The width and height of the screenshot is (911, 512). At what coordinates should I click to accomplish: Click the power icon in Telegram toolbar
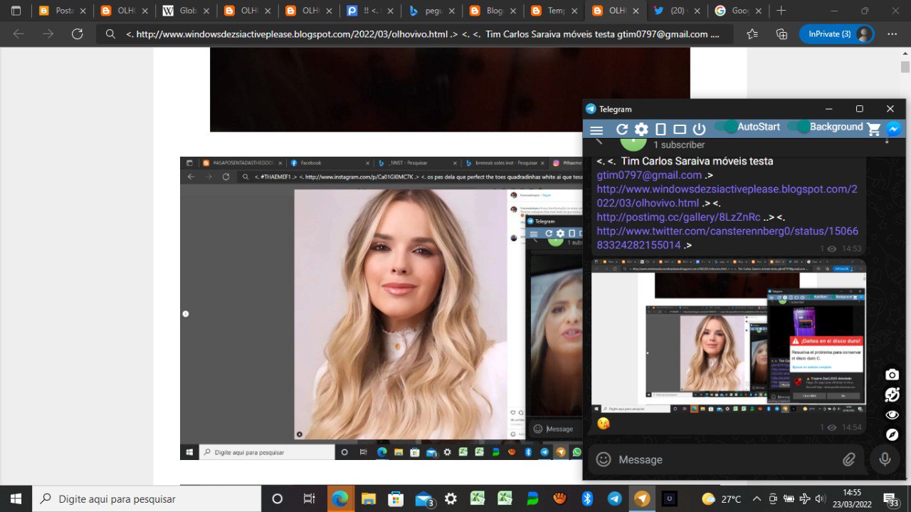tap(699, 130)
